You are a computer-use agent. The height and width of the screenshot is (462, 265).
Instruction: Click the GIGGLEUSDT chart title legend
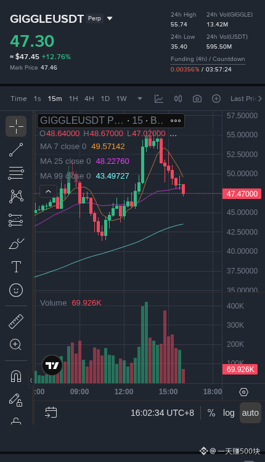(100, 121)
